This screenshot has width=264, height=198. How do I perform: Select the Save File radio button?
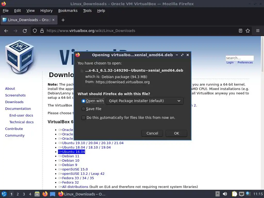[x=83, y=109]
